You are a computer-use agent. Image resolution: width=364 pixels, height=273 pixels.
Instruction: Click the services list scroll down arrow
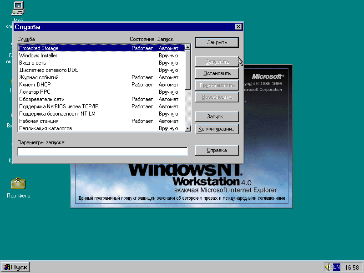pos(187,128)
